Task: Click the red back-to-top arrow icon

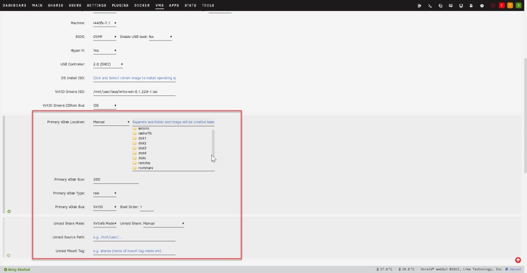Action: click(x=518, y=260)
